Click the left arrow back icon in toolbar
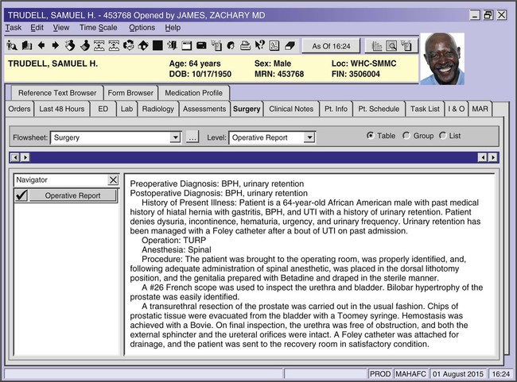 42,44
